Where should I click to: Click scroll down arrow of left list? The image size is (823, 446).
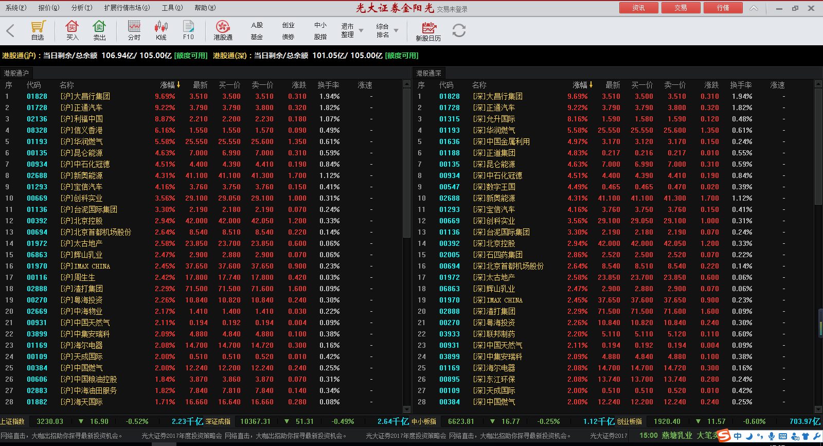(x=407, y=409)
